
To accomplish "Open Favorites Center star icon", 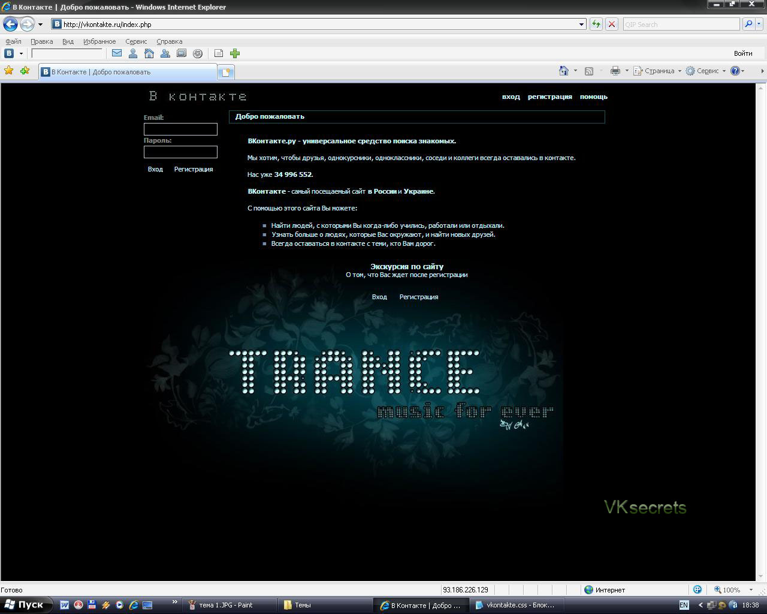I will [9, 71].
